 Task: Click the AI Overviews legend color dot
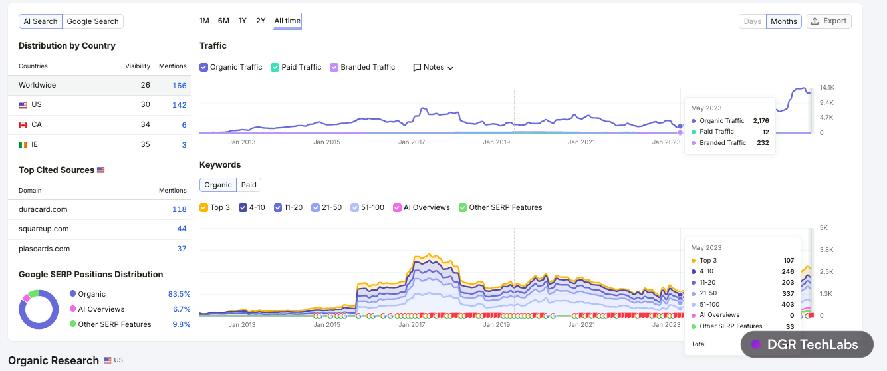(x=72, y=309)
